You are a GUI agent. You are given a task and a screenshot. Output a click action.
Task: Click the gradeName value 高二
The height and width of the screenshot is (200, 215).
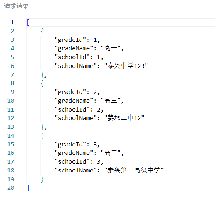[111, 153]
